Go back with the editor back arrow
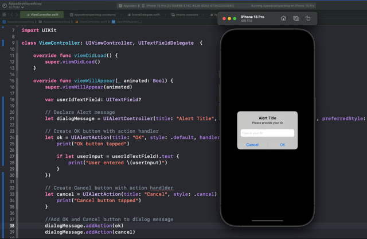 point(11,14)
